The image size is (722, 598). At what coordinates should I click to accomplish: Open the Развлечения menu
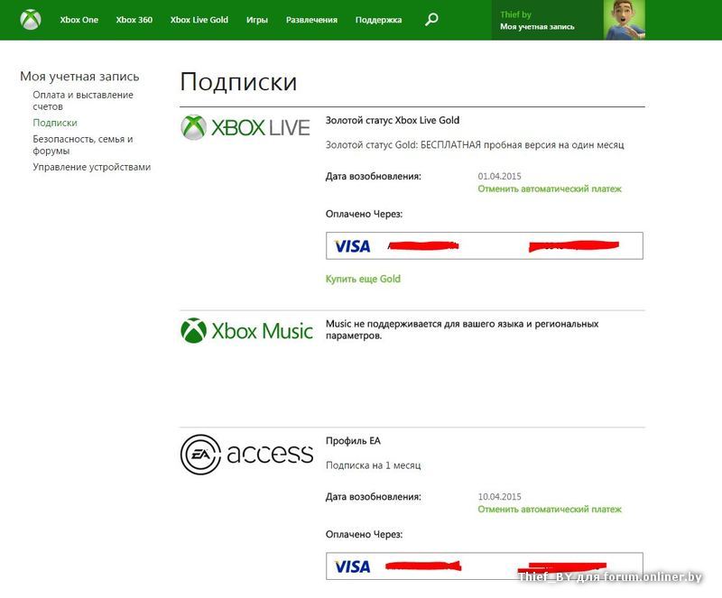pyautogui.click(x=311, y=20)
